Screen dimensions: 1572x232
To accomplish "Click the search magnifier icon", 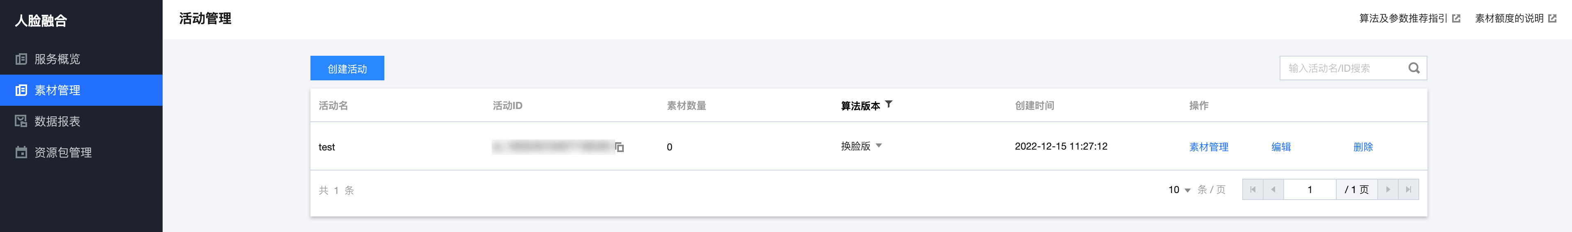I will pos(1413,68).
